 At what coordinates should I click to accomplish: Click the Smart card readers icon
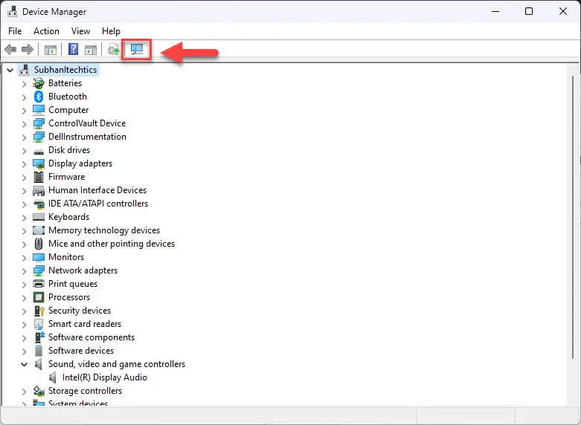click(39, 324)
